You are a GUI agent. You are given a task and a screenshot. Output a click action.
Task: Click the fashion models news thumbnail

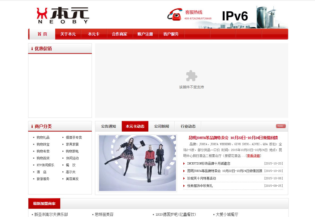(x=137, y=163)
